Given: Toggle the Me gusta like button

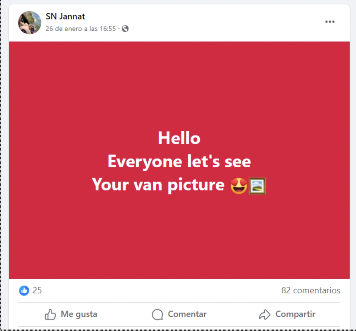Looking at the screenshot, I should pyautogui.click(x=71, y=315).
